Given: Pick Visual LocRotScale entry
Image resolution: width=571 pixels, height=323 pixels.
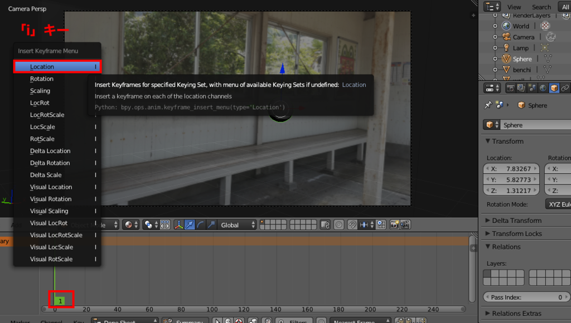Looking at the screenshot, I should 57,234.
